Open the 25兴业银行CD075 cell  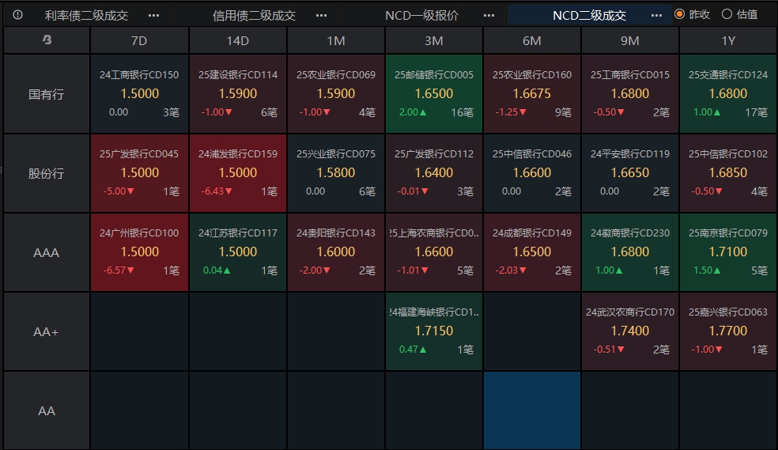point(336,173)
